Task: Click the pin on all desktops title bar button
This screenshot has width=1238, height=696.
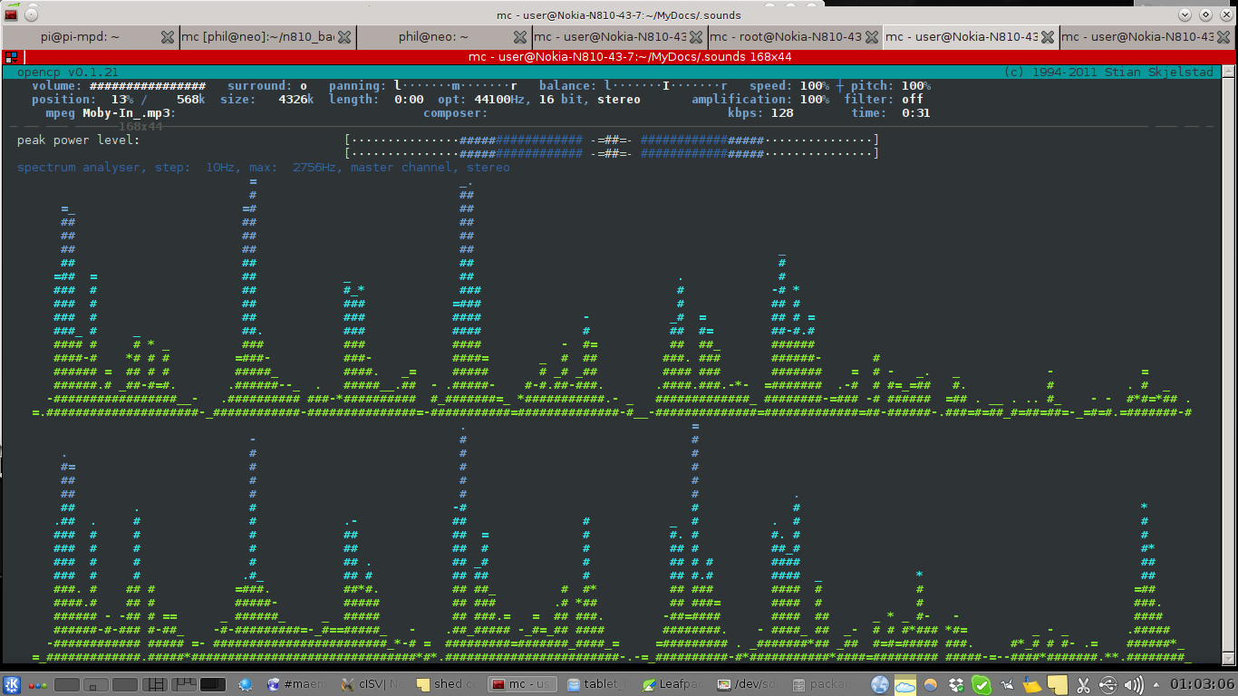Action: point(31,14)
